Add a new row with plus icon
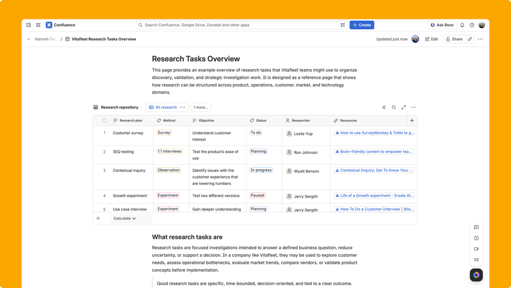511x288 pixels. [98, 218]
